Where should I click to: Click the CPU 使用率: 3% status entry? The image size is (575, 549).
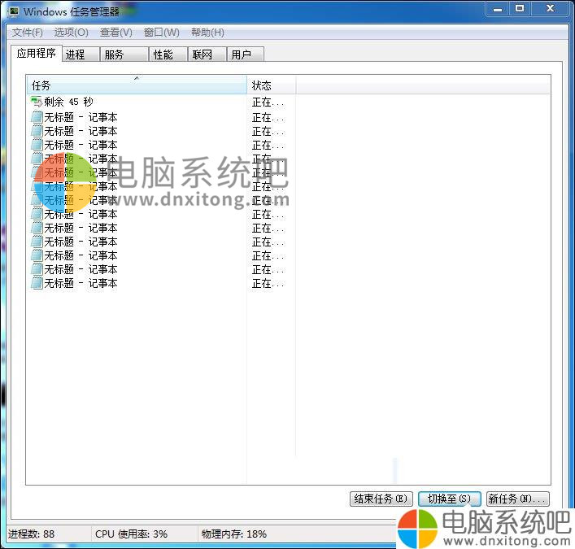coord(131,534)
